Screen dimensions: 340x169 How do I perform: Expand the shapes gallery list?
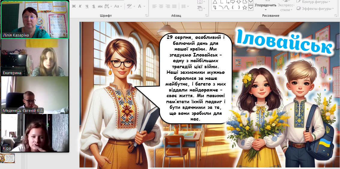[x=251, y=8]
